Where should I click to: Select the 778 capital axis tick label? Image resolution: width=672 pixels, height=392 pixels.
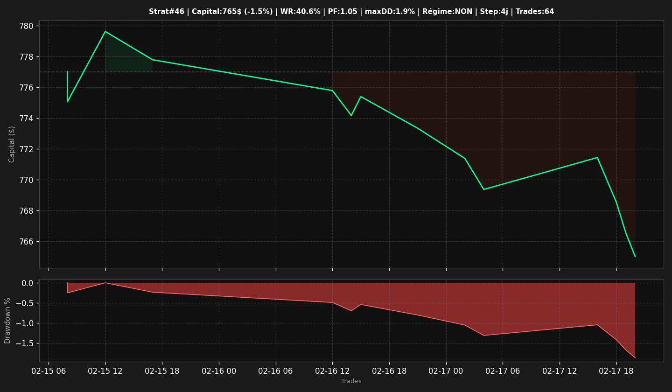click(x=27, y=57)
